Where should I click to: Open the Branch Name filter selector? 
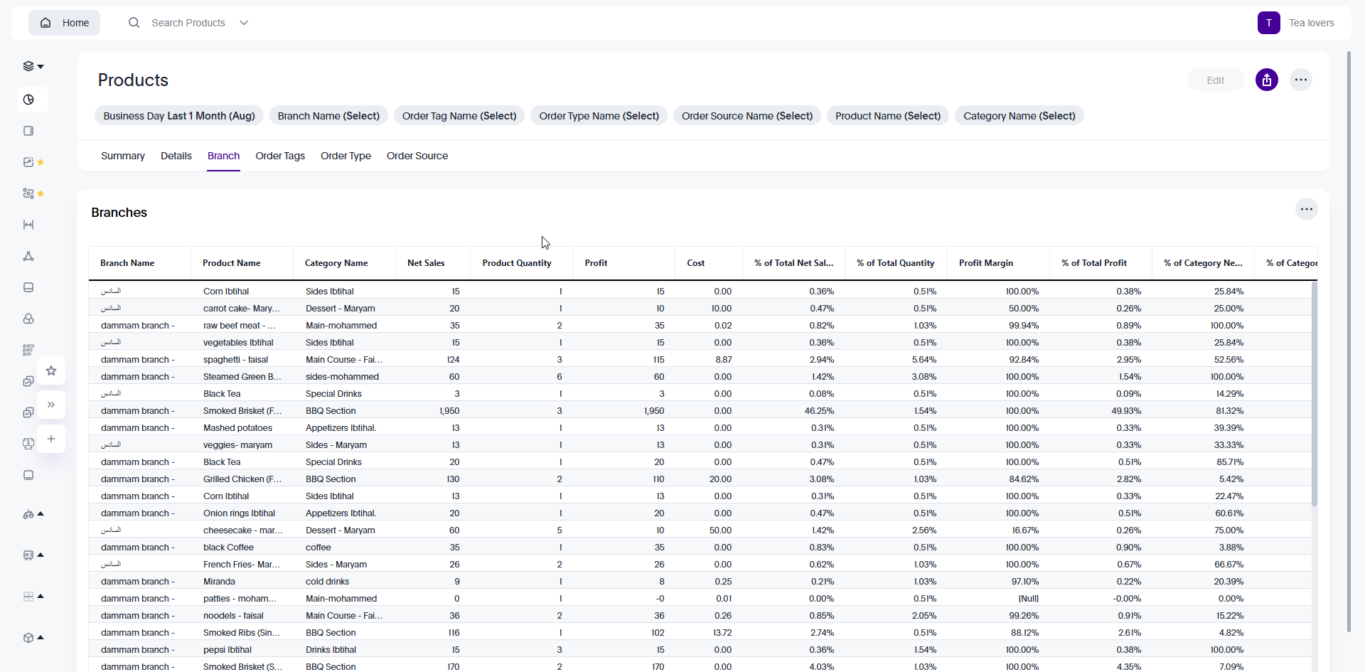click(328, 116)
